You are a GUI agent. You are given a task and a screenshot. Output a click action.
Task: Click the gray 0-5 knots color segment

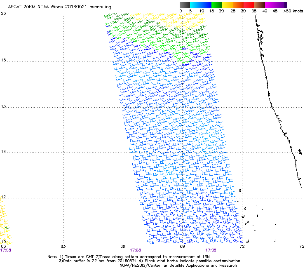click(x=185, y=5)
